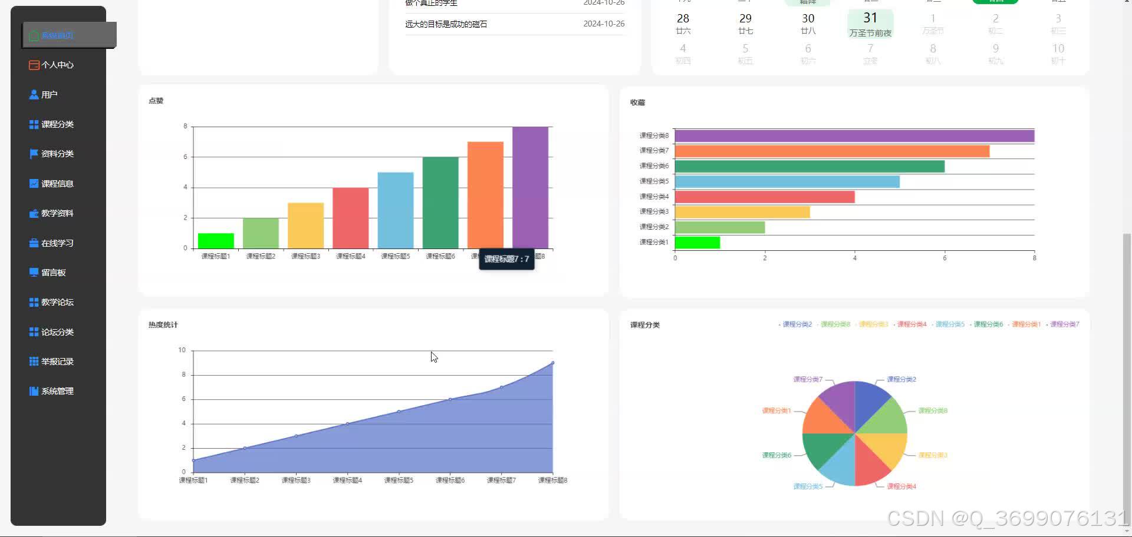Toggle the 课程分类3 pie legend entry
Screen dimensions: 1132x537
872,324
